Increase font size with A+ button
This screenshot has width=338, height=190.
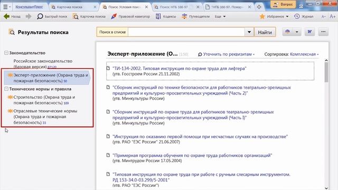(x=332, y=16)
